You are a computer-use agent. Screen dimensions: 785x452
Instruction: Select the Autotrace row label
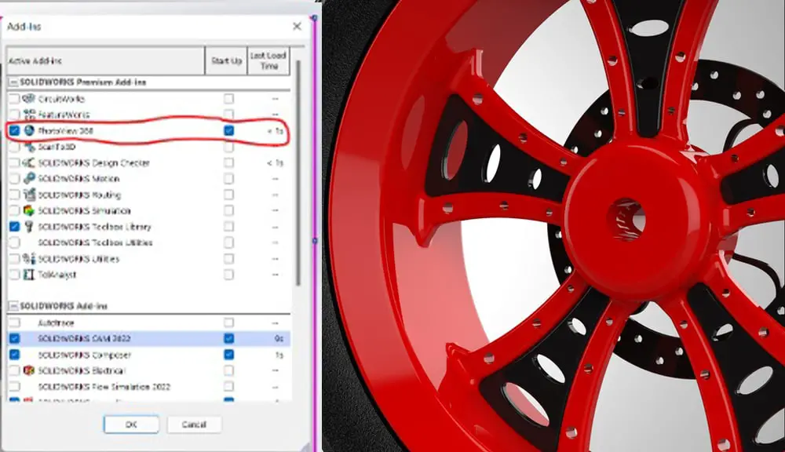point(56,323)
